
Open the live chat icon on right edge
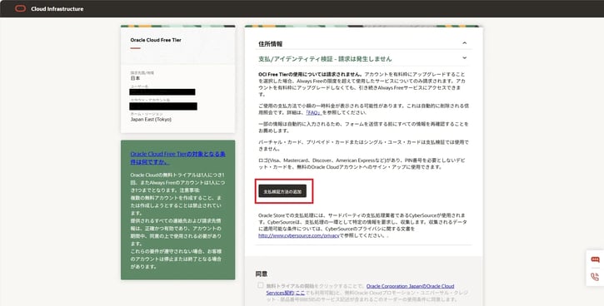click(x=595, y=259)
